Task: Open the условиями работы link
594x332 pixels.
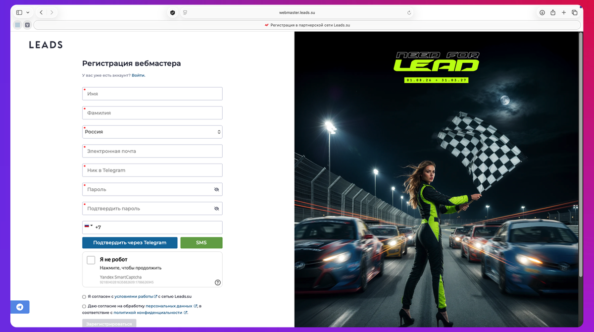Action: tap(136, 296)
